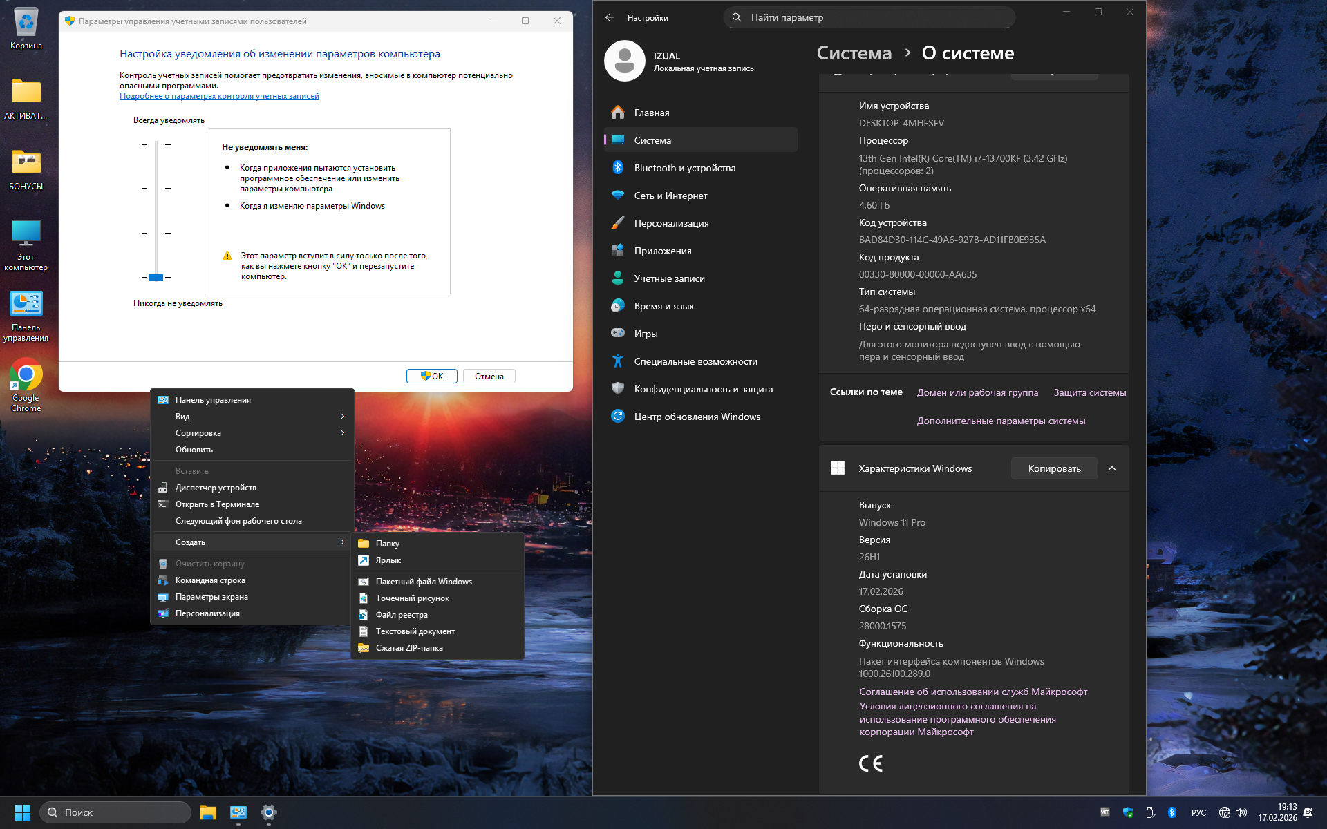Expand the Вид submenu arrow
Viewport: 1327px width, 829px height.
tap(342, 417)
